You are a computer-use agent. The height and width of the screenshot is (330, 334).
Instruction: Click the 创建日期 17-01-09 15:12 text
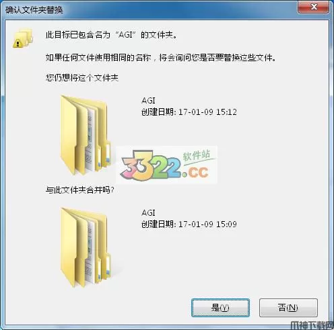189,112
